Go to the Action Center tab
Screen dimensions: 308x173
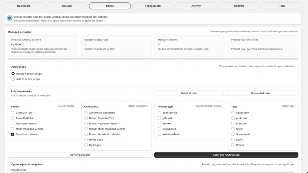[153, 6]
